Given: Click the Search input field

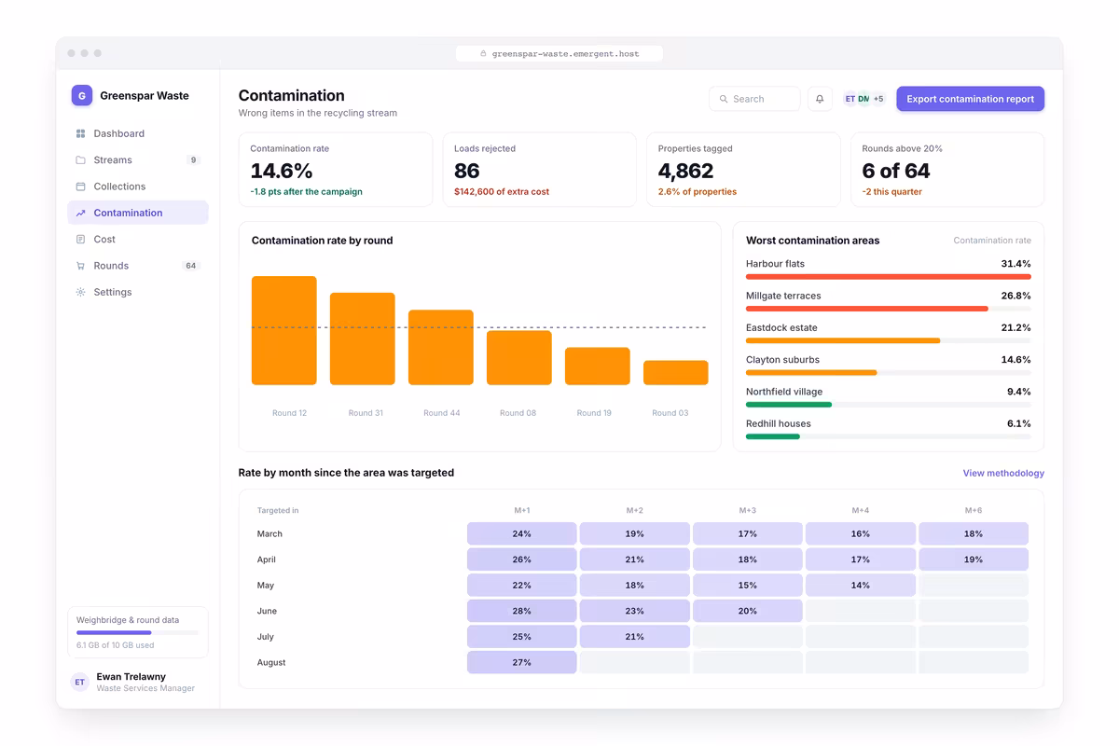Looking at the screenshot, I should 754,99.
